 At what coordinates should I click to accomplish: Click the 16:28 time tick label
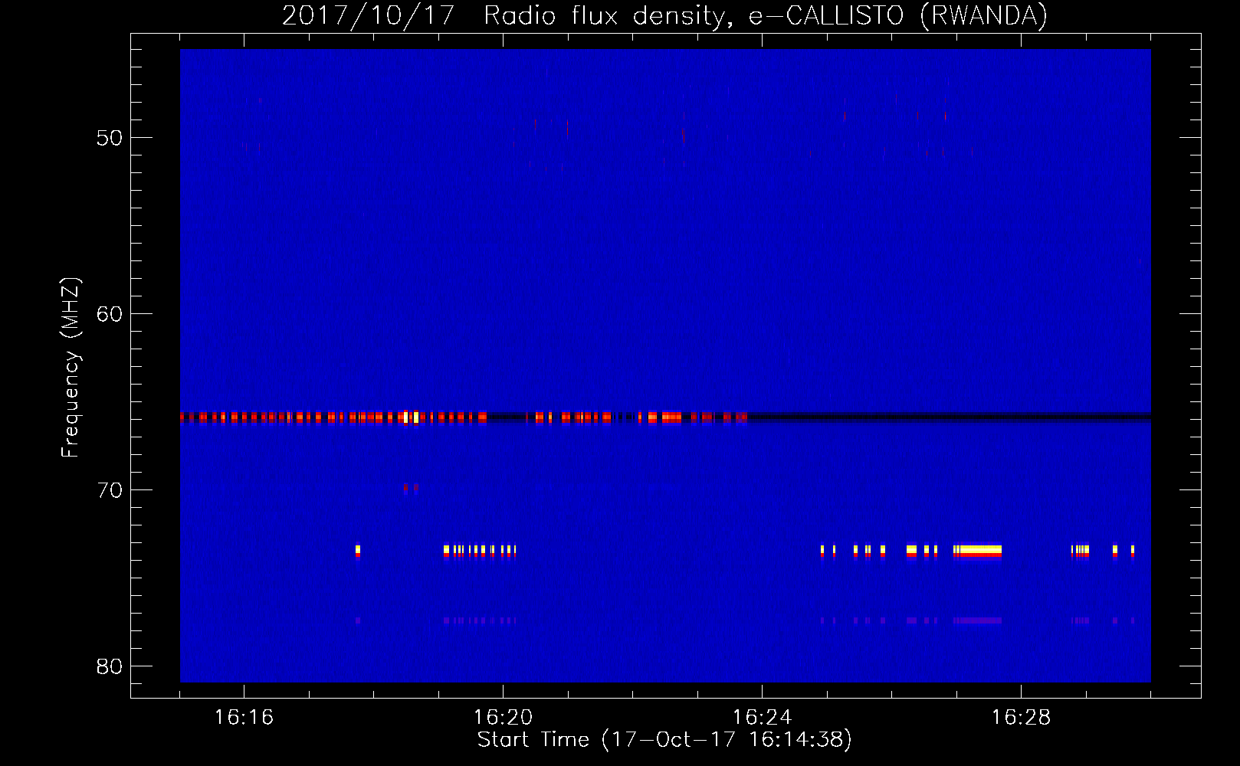pyautogui.click(x=1021, y=718)
